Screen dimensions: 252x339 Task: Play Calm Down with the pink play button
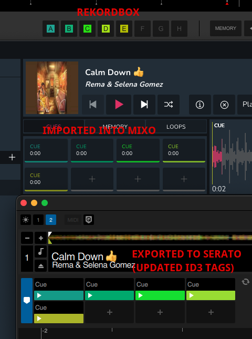click(x=119, y=105)
